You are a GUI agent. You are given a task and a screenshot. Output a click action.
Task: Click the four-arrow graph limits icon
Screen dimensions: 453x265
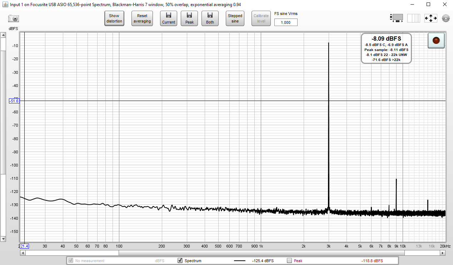(x=430, y=18)
